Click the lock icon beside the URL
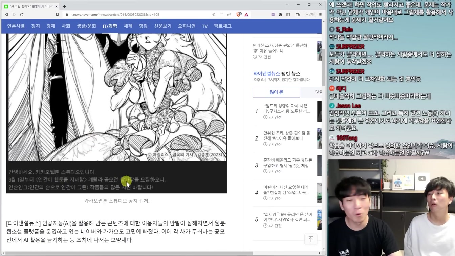Screen dimensions: 455x256 (x=67, y=15)
